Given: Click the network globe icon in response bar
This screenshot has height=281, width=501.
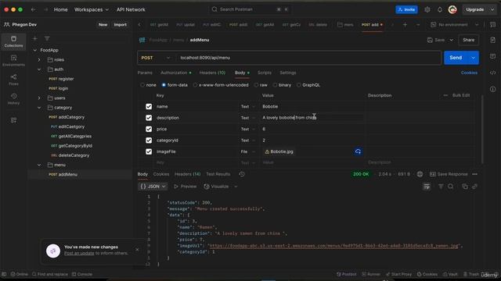Looking at the screenshot, I should (x=420, y=174).
